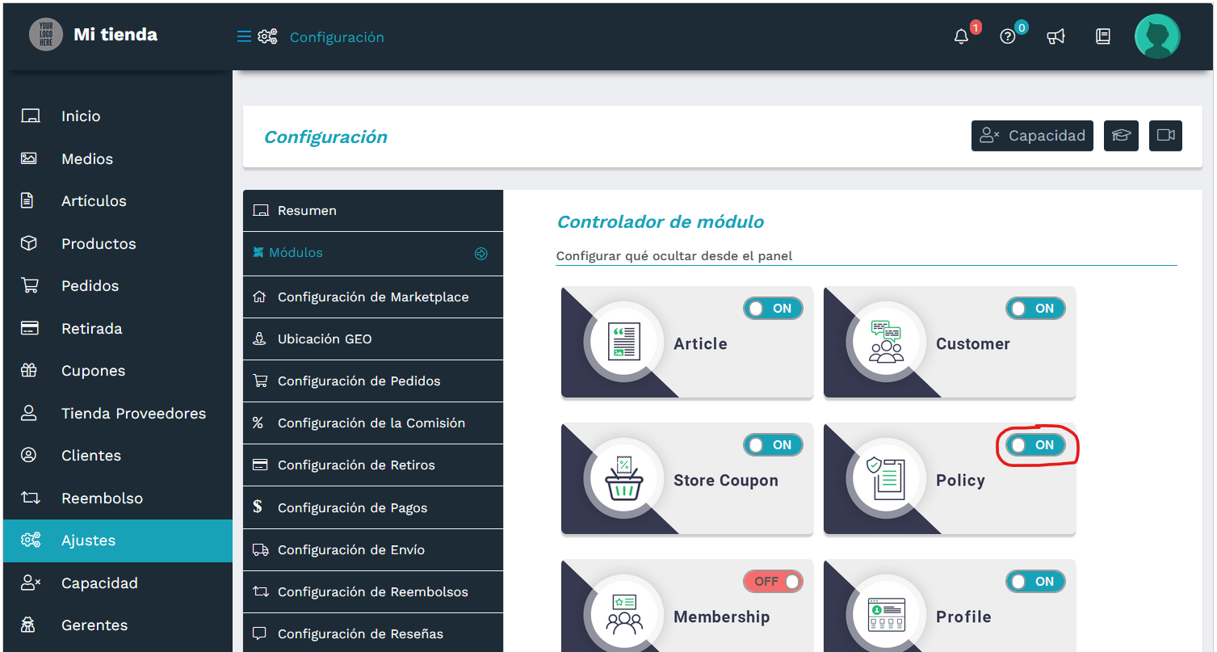The width and height of the screenshot is (1217, 652).
Task: Open the notifications bell icon
Action: tap(960, 36)
